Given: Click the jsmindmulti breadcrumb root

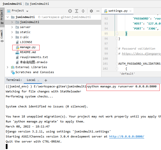Looking at the screenshot, I should click(12, 4).
